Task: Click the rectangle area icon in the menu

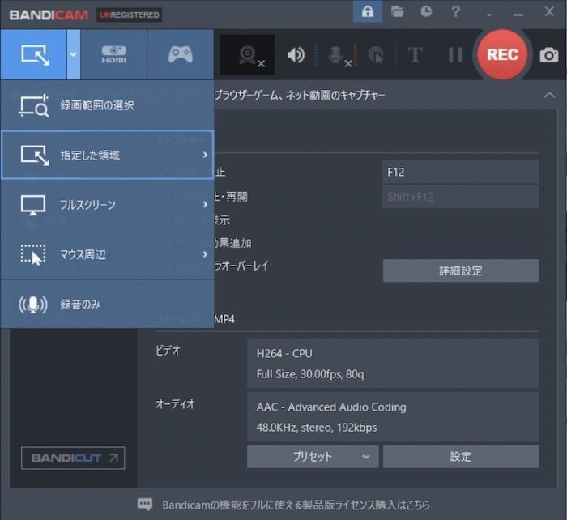Action: click(34, 156)
